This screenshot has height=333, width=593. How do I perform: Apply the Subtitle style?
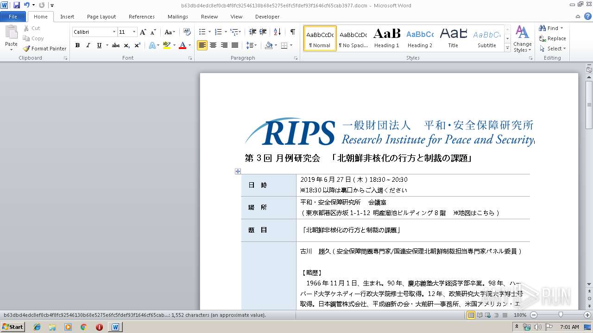487,38
